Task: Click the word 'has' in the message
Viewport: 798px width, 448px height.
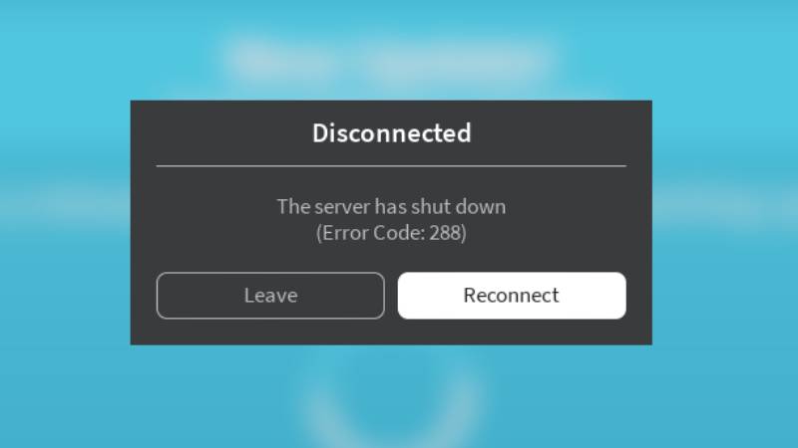Action: pos(390,207)
